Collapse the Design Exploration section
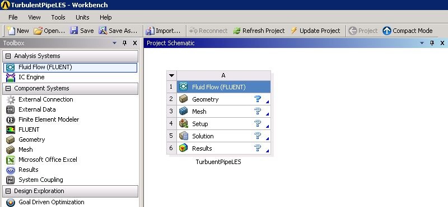The image size is (448, 207). pos(8,191)
